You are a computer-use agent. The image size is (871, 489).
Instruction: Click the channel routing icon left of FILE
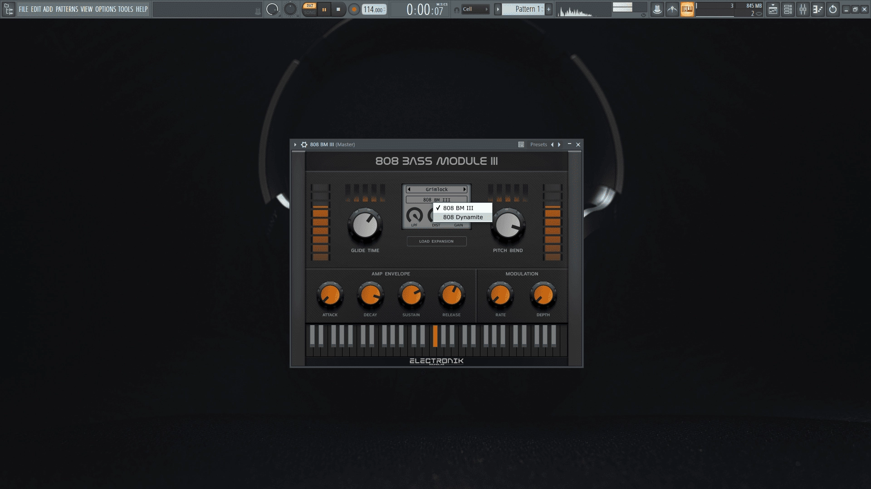pos(8,9)
